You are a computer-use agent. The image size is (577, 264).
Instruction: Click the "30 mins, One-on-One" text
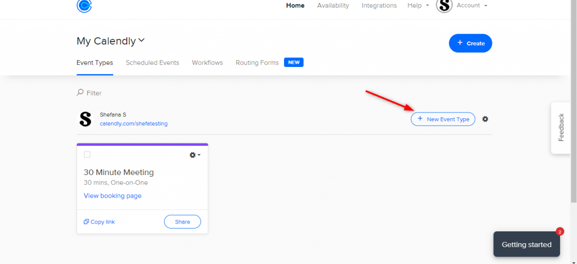click(116, 183)
